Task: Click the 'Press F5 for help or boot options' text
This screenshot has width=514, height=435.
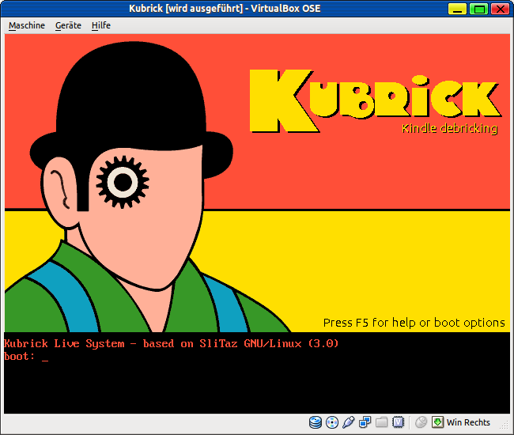Action: click(x=414, y=323)
